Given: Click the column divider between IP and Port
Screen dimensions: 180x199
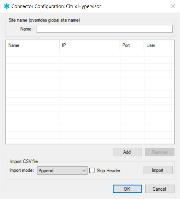Looking at the screenshot, I should coord(120,45).
